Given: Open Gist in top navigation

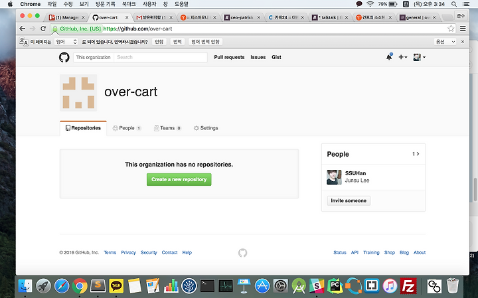Looking at the screenshot, I should point(276,57).
